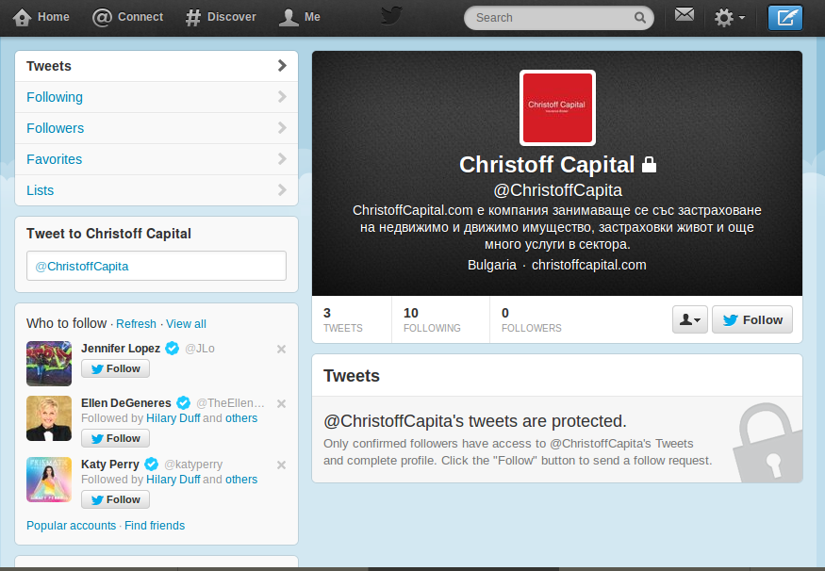This screenshot has width=825, height=571.
Task: Click the protected lock icon beside Christoff Capital
Action: click(650, 165)
